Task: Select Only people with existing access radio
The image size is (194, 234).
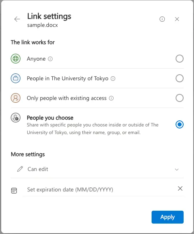Action: pyautogui.click(x=180, y=98)
